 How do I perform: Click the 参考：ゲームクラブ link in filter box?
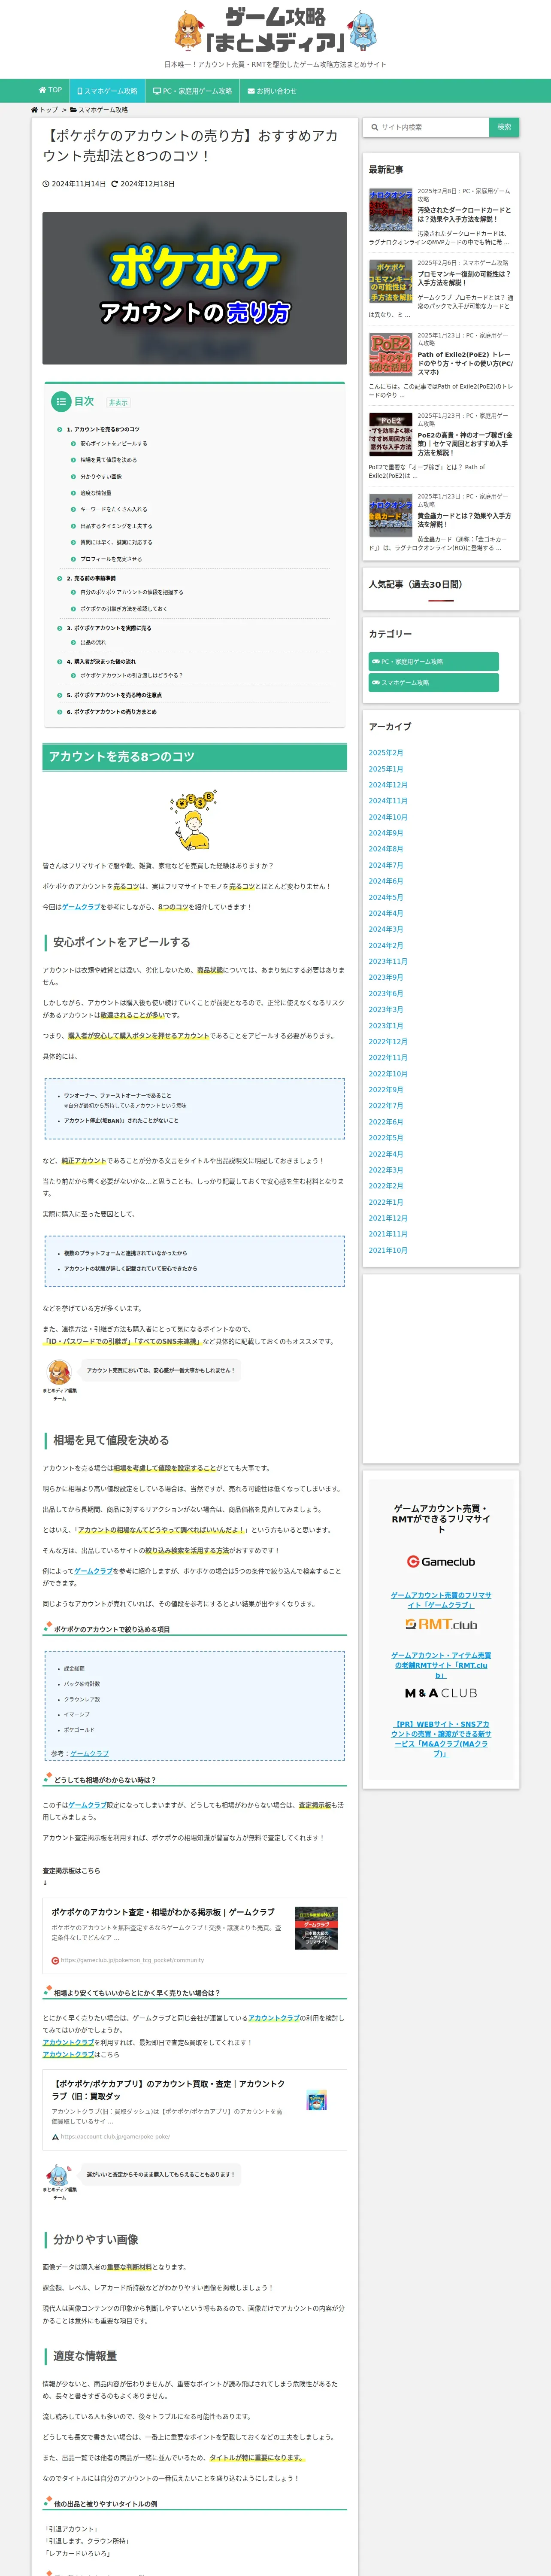pyautogui.click(x=90, y=1754)
